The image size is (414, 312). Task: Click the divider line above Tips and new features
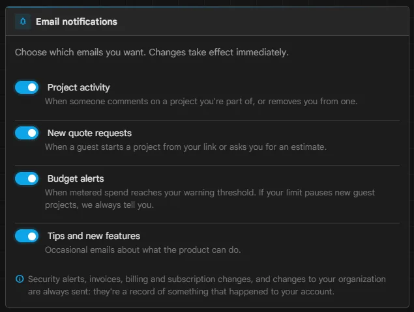coord(207,223)
